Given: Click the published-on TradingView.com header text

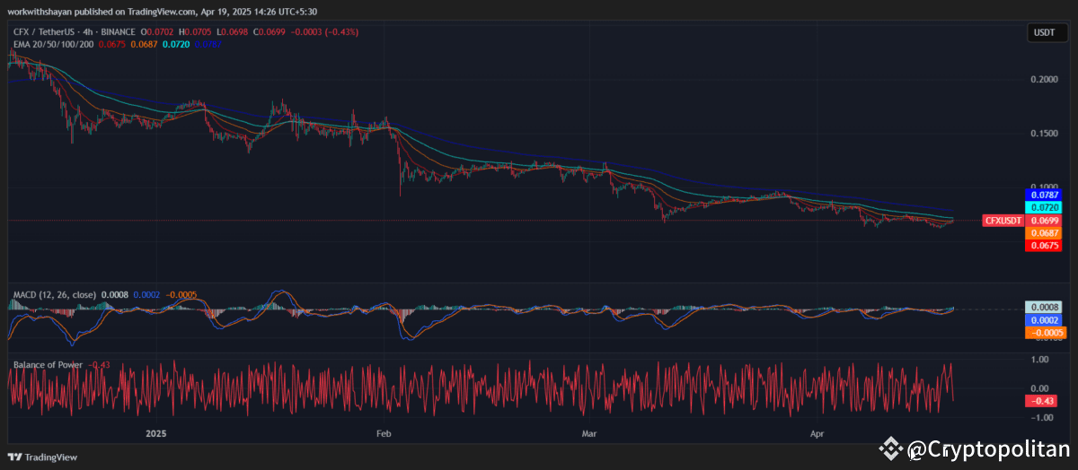Looking at the screenshot, I should (162, 11).
